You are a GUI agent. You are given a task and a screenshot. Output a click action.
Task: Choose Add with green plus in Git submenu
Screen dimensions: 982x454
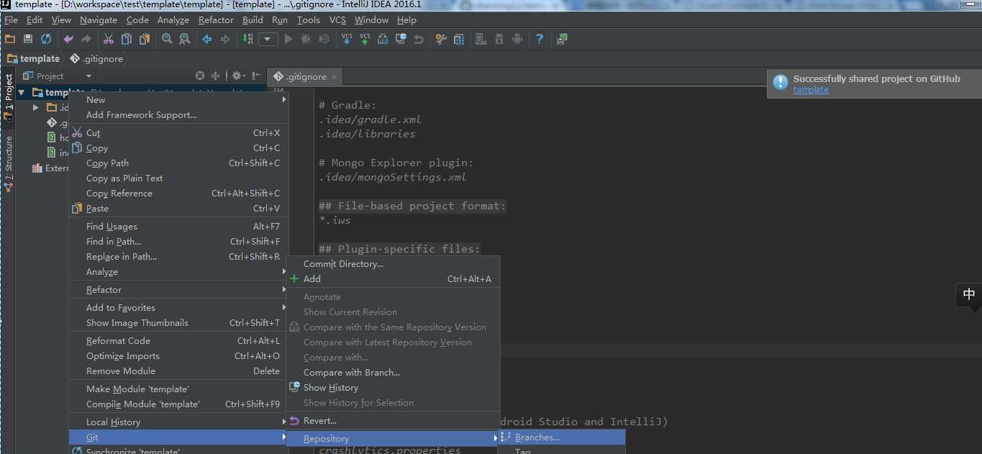[393, 278]
